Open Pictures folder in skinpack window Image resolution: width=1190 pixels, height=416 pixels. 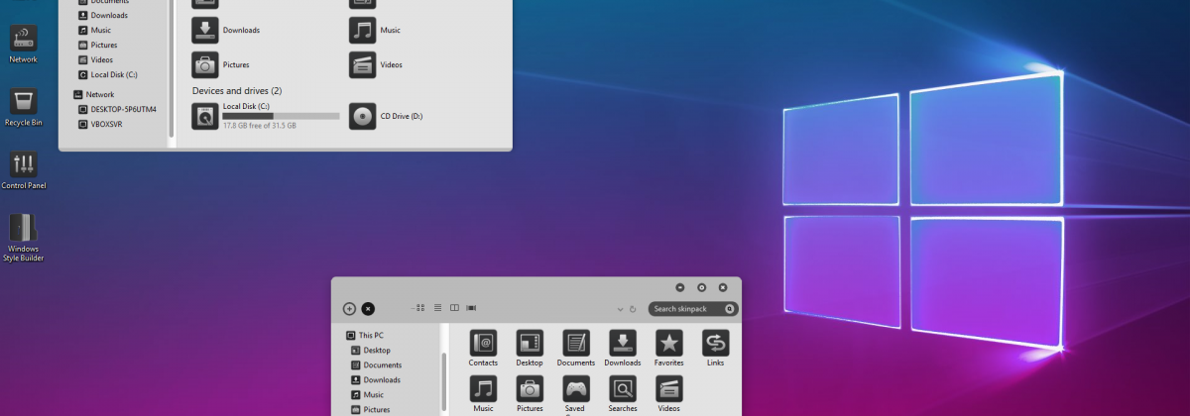(x=530, y=394)
